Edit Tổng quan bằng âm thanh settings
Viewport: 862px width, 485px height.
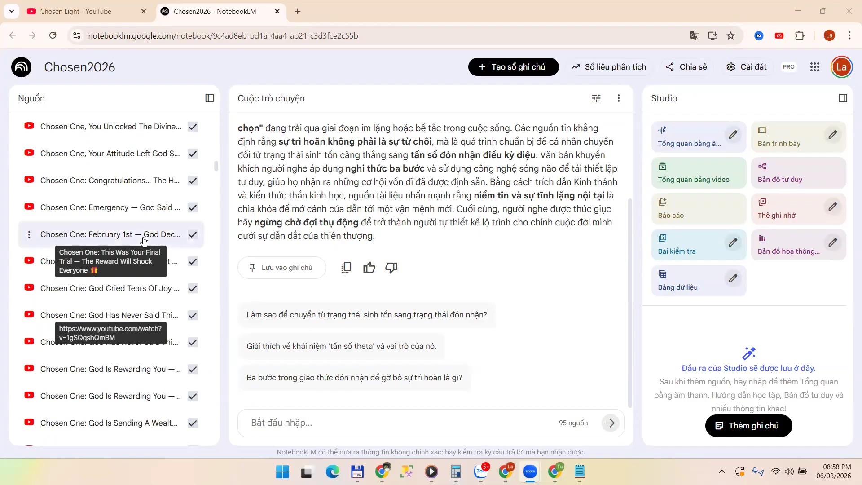coord(733,135)
